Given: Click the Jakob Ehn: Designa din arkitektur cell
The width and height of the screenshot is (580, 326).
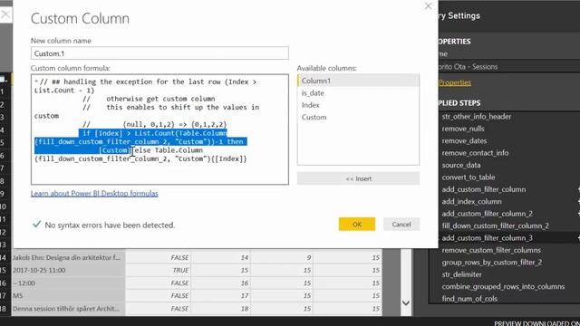Looking at the screenshot, I should pos(68,257).
